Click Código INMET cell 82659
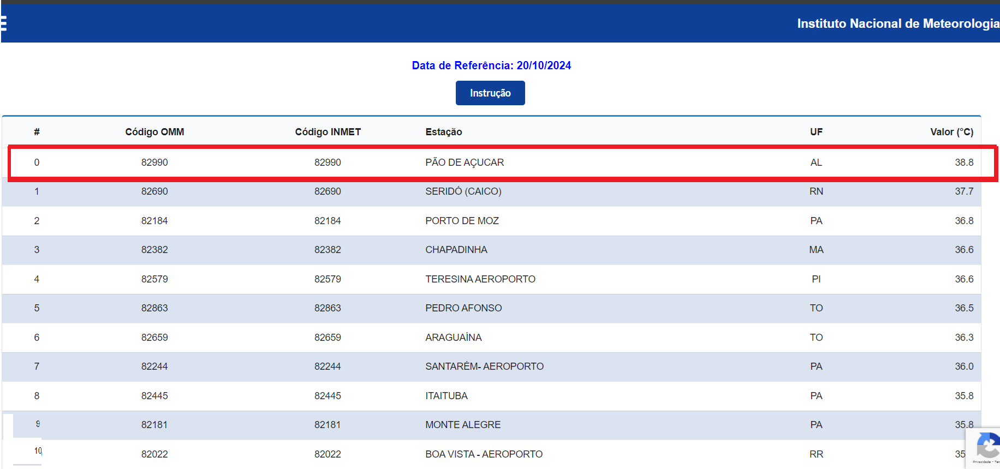Viewport: 1000px width, 469px height. point(328,338)
